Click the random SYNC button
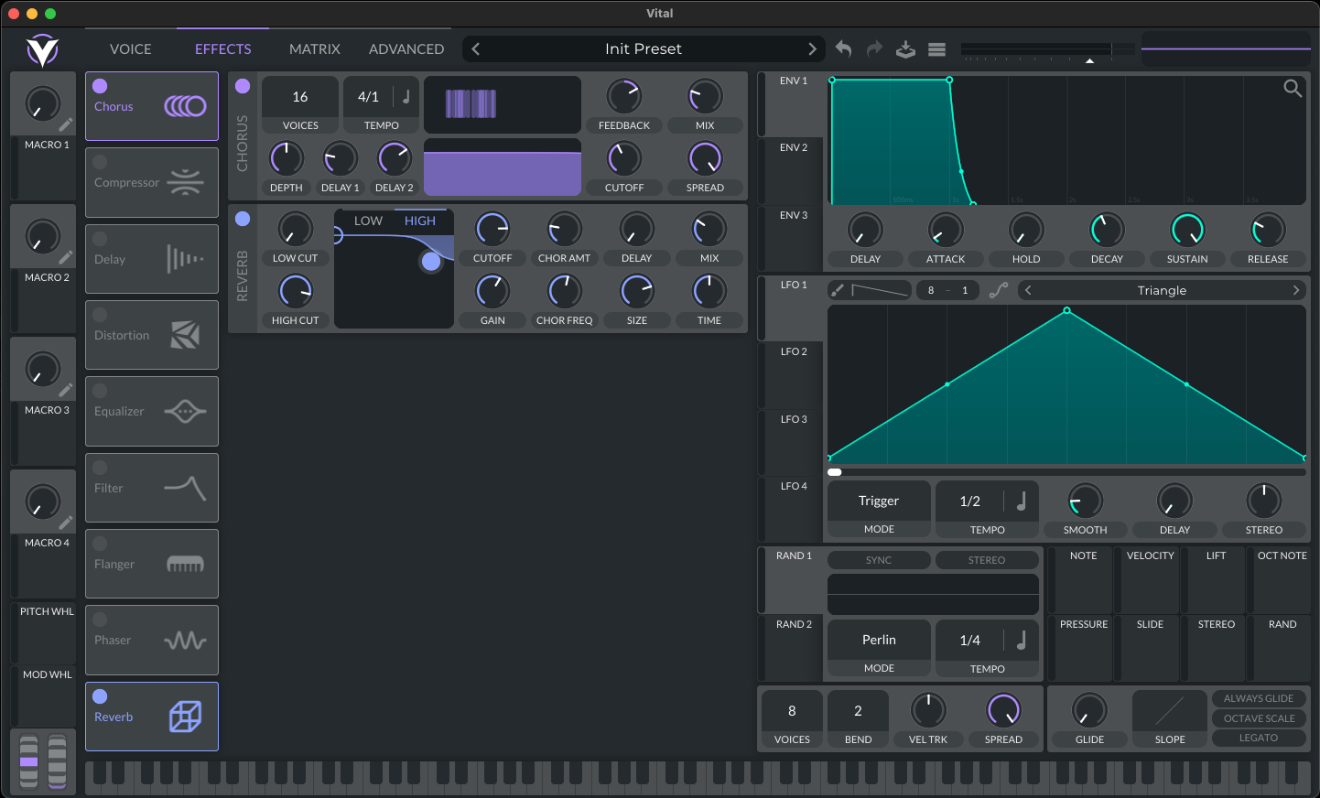This screenshot has width=1320, height=798. click(x=879, y=560)
